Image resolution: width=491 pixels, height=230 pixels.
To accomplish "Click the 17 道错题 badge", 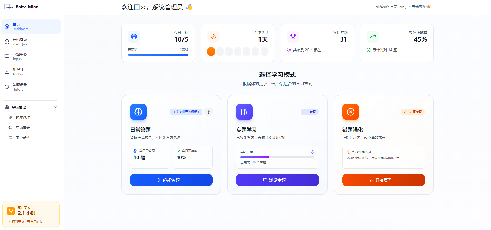I will pos(412,112).
